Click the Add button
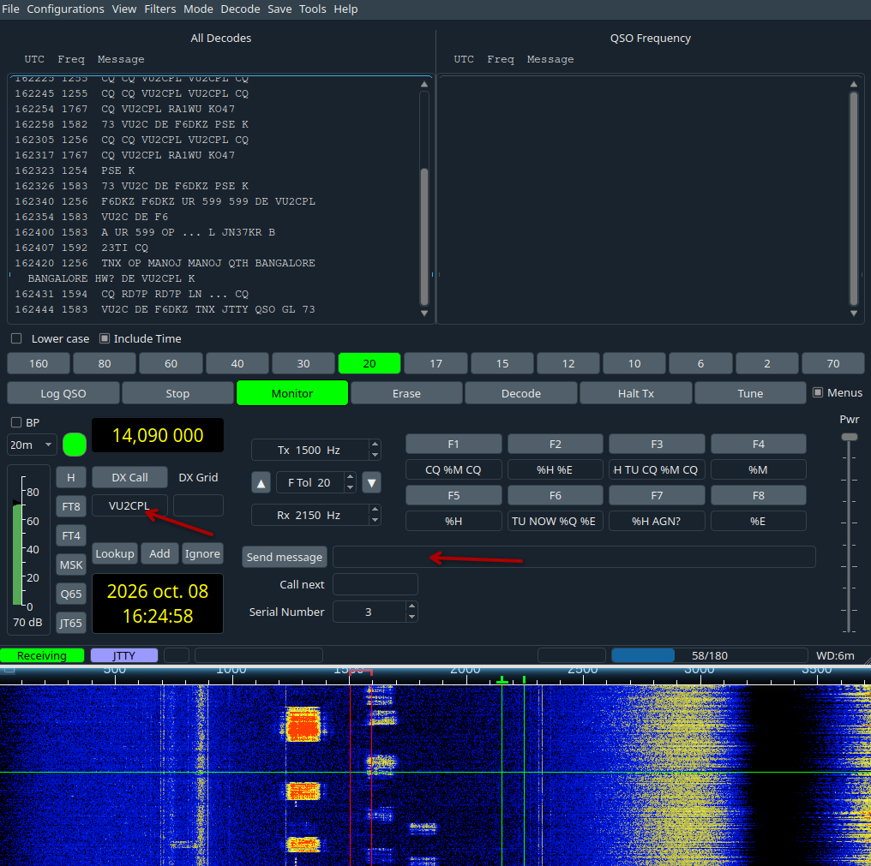Image resolution: width=871 pixels, height=866 pixels. 159,553
